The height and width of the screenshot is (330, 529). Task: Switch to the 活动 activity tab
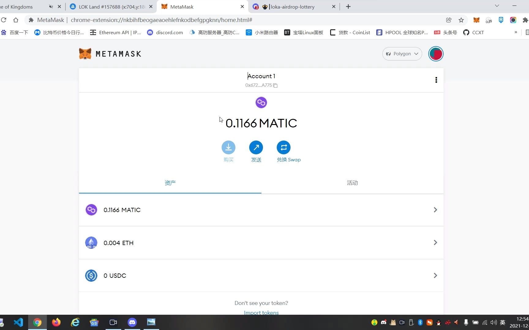(x=352, y=183)
